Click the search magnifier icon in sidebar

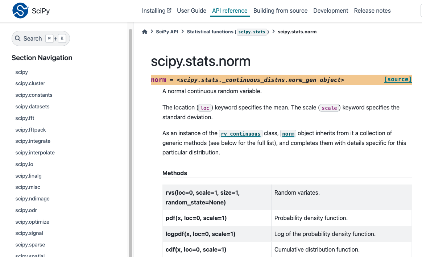pyautogui.click(x=17, y=38)
